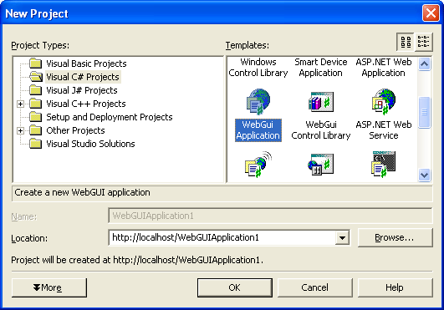Click the Cancel button
Screen dimensions: 444x310
[x=315, y=287]
